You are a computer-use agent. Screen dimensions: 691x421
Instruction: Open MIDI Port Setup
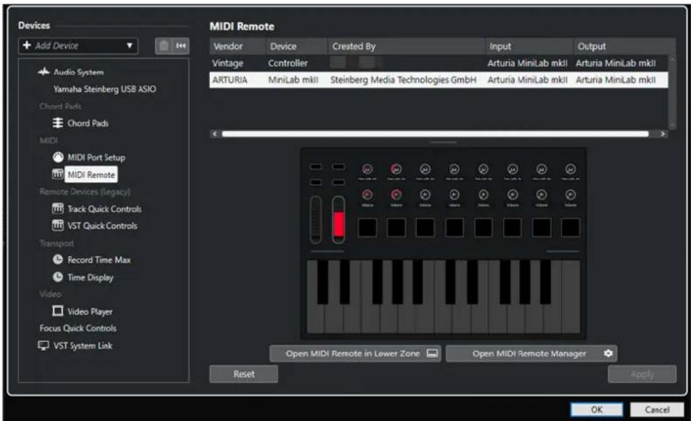(96, 157)
